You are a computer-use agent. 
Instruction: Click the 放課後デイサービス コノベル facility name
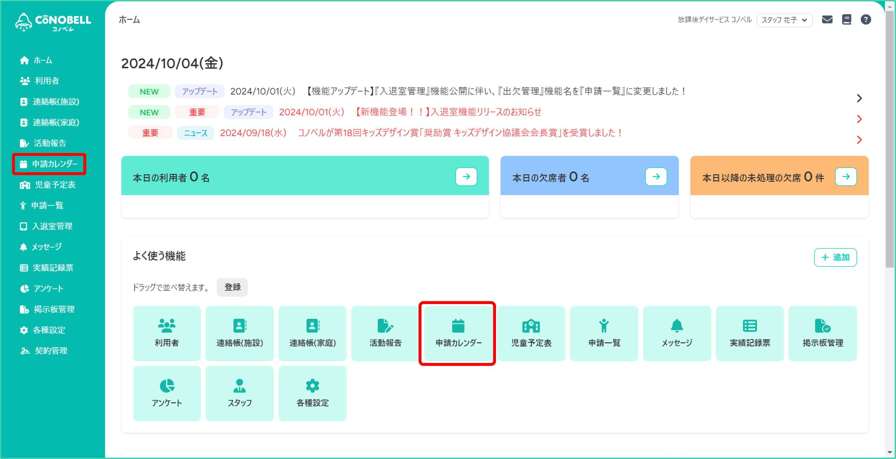click(714, 20)
